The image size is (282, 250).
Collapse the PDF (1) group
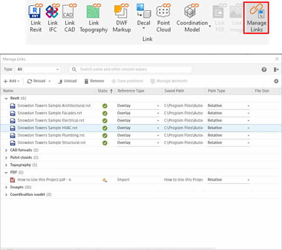6,172
